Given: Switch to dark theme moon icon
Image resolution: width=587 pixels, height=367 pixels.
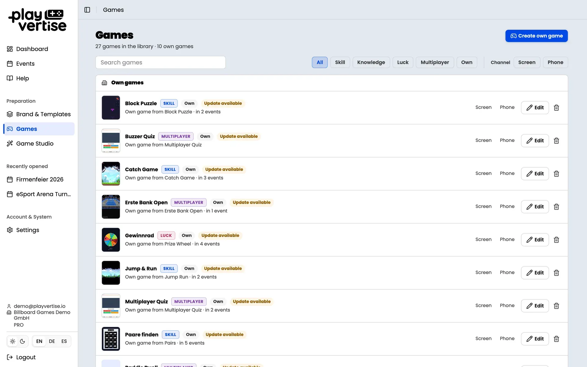Looking at the screenshot, I should point(23,341).
